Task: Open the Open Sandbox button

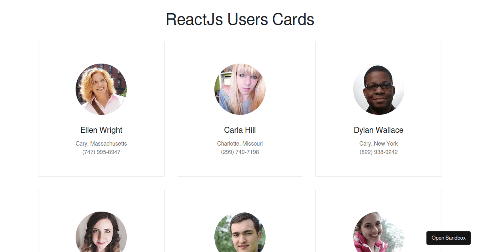Action: (448, 238)
